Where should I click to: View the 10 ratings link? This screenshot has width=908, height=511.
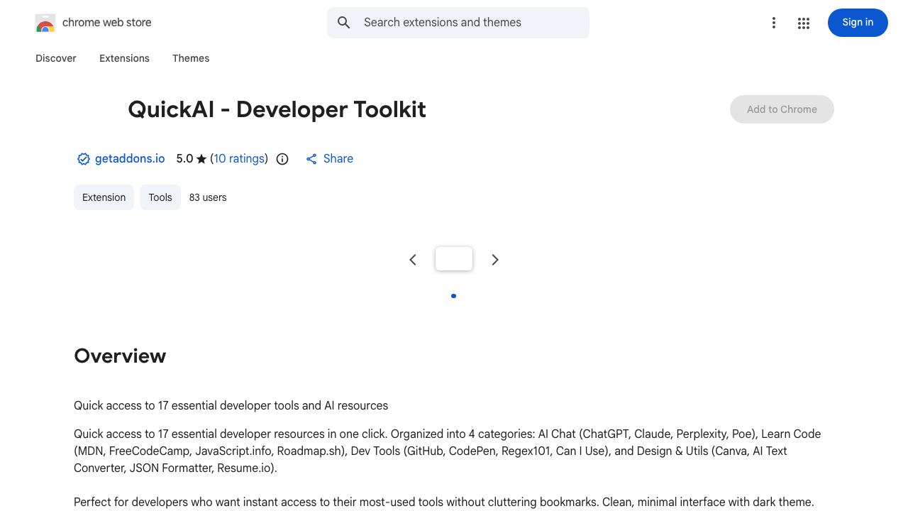[239, 159]
